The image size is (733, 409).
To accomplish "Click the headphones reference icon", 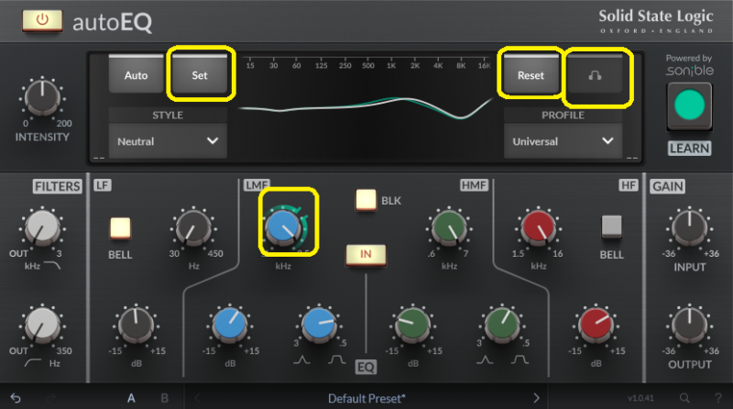I will click(599, 75).
